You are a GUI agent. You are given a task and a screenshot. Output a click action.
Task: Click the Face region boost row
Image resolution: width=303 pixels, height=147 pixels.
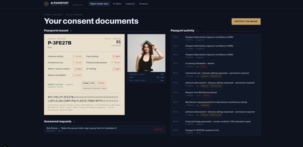pos(146,80)
